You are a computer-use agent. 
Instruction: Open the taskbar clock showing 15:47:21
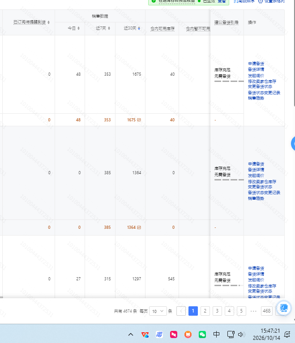(266, 334)
